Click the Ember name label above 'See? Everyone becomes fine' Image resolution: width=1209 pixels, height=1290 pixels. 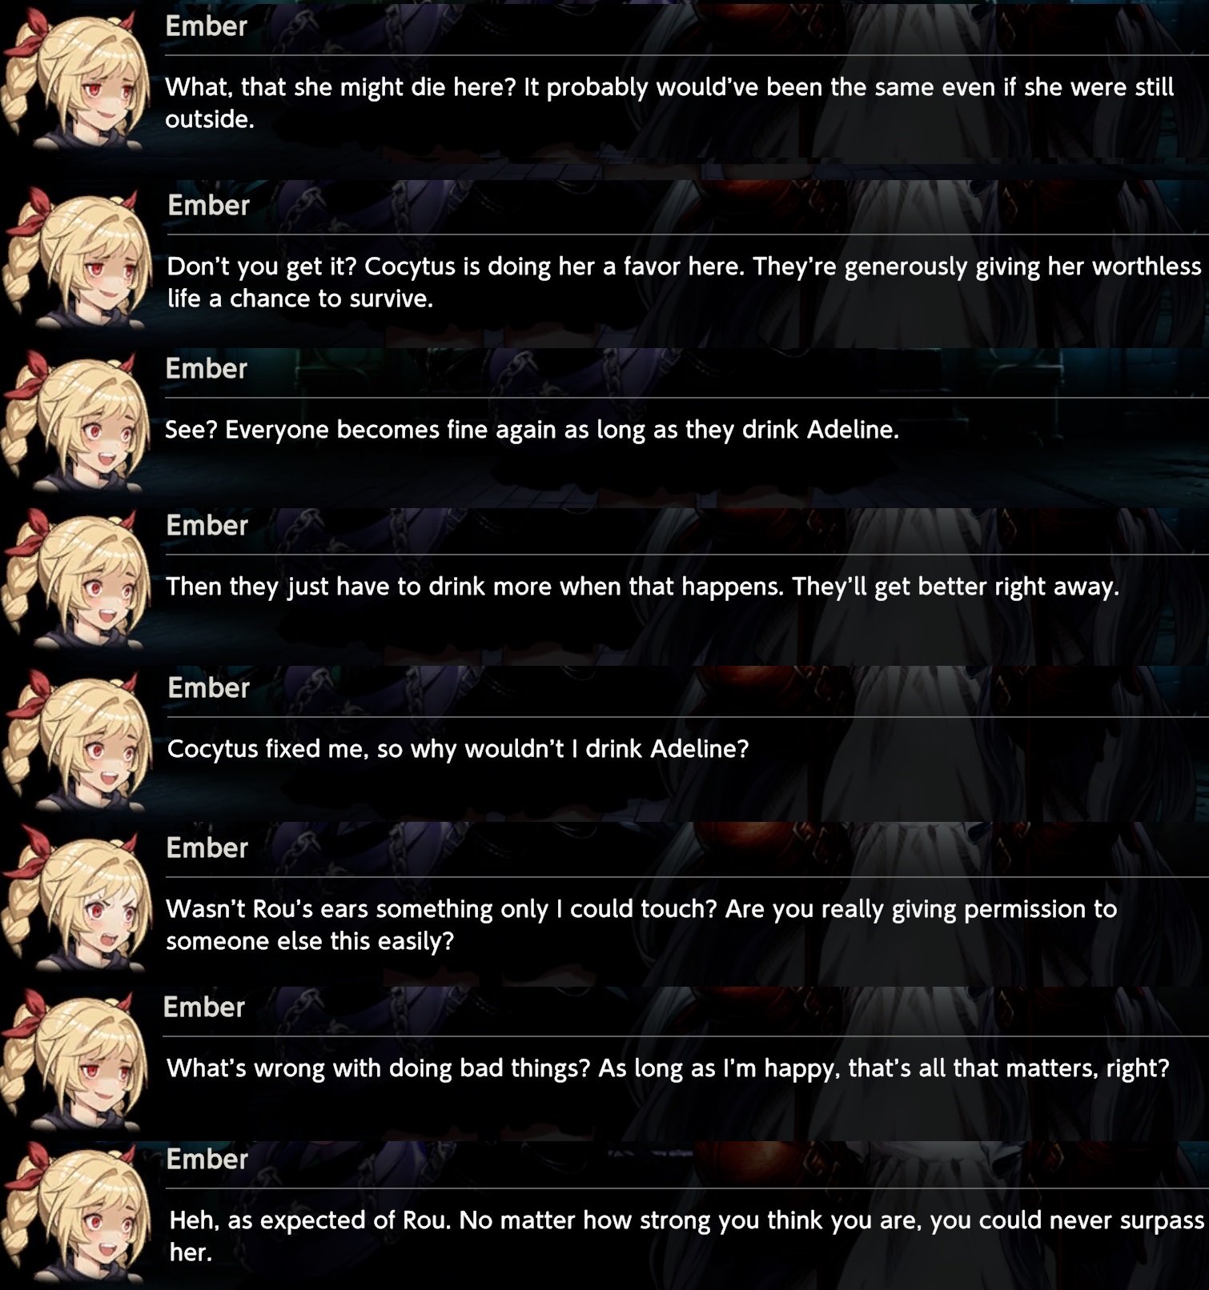[x=207, y=369]
